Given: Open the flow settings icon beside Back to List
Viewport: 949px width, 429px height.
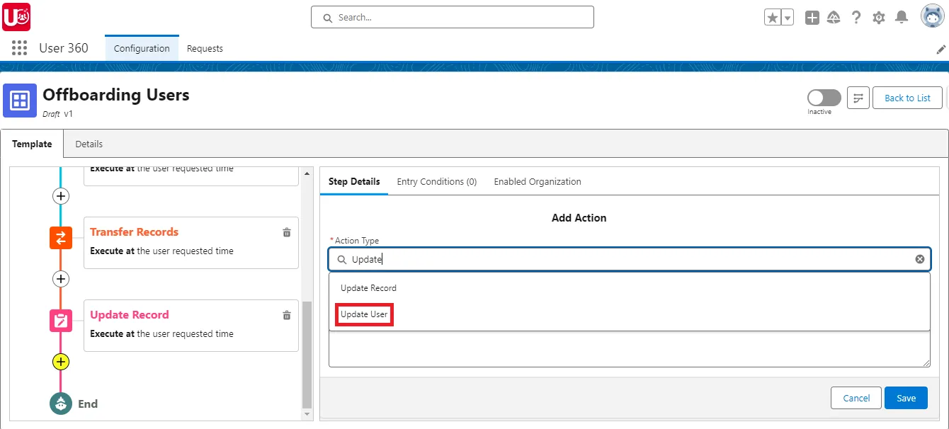Looking at the screenshot, I should point(858,98).
